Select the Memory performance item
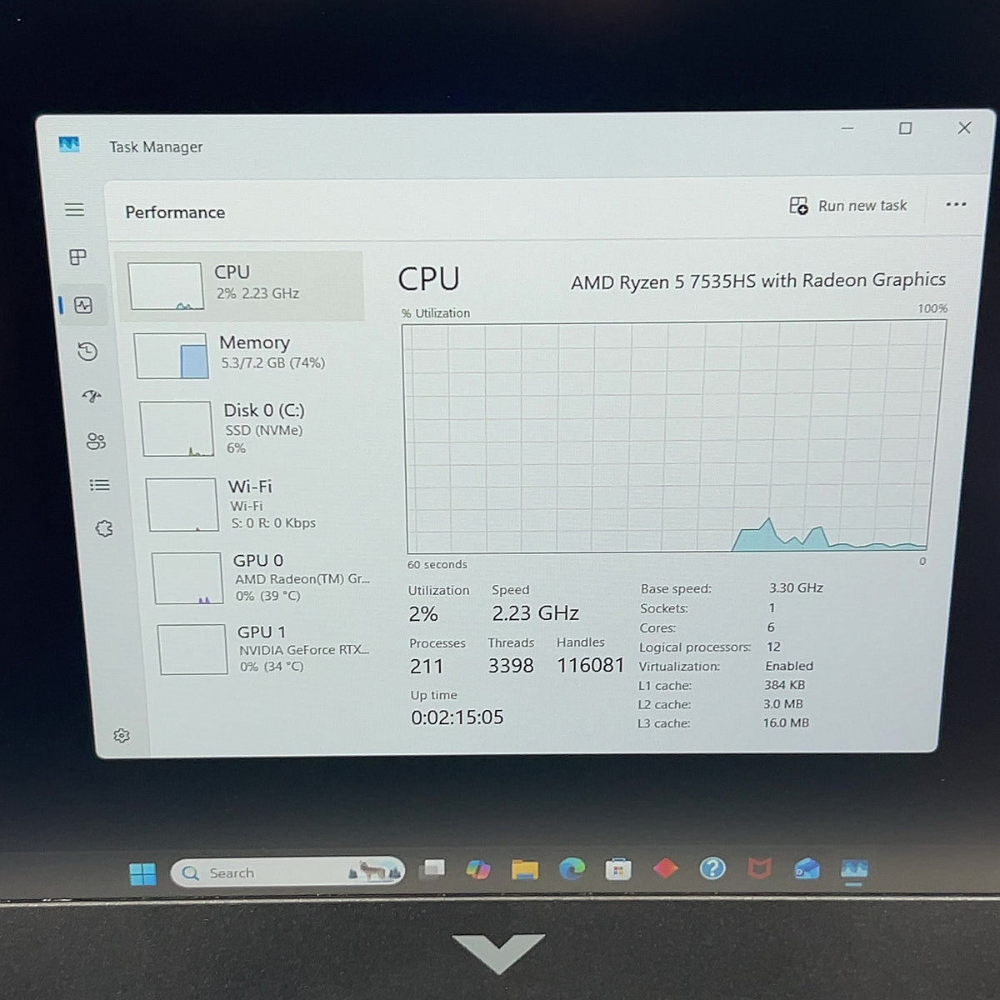The image size is (1000, 1000). (x=250, y=354)
